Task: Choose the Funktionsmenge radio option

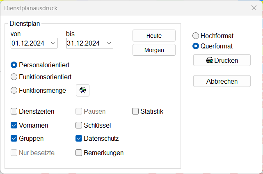Action: click(14, 91)
